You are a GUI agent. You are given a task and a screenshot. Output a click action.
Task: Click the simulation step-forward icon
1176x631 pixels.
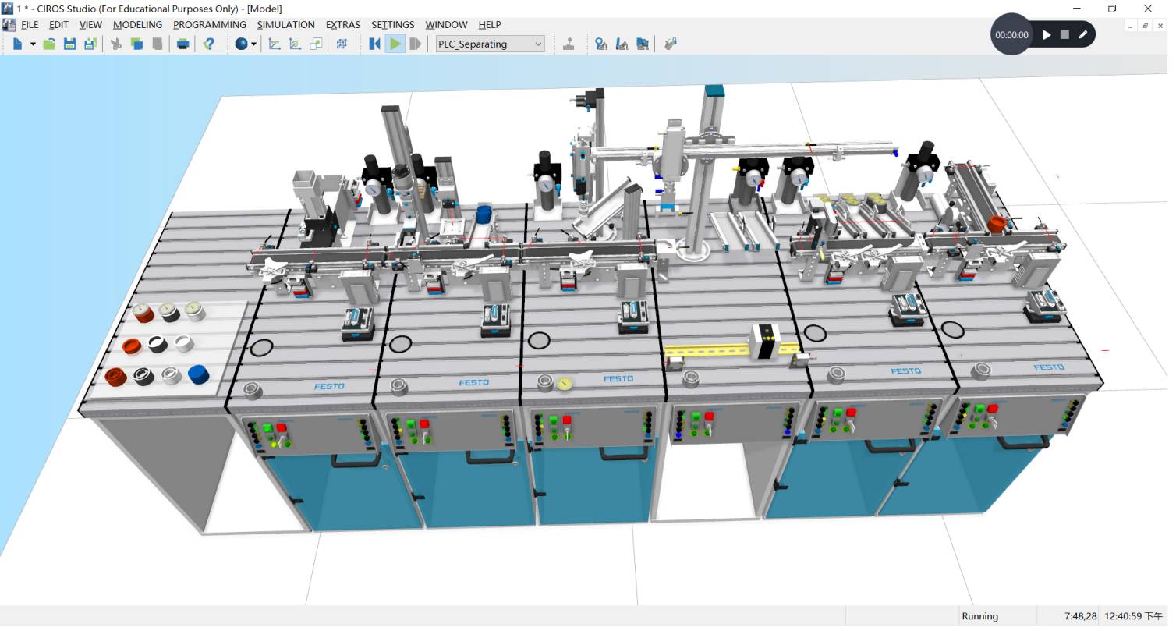416,44
